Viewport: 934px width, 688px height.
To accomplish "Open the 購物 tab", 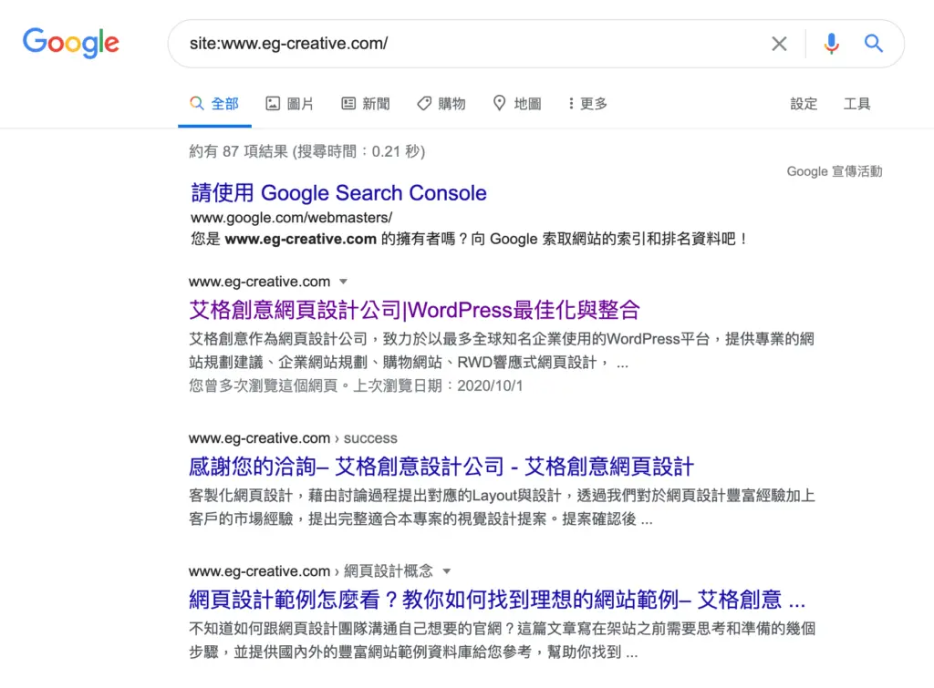I will [441, 104].
